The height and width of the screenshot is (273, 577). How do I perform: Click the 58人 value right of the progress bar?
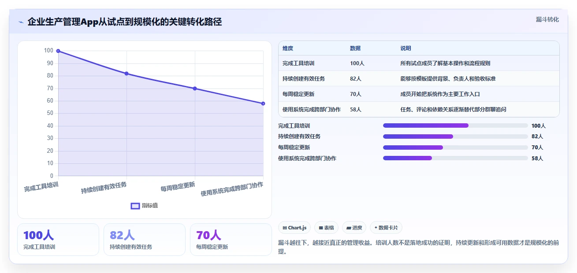(537, 159)
